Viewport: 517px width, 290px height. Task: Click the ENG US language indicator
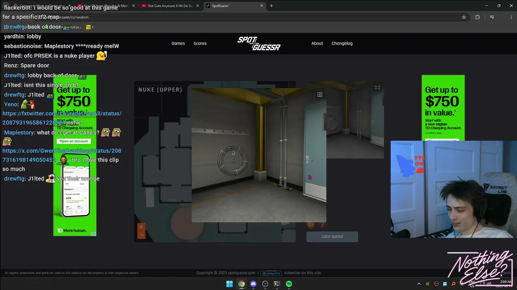click(x=472, y=284)
